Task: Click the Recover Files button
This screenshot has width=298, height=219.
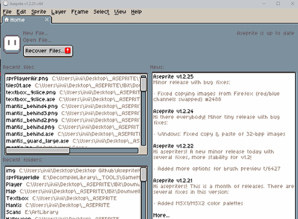Action: tap(48, 51)
